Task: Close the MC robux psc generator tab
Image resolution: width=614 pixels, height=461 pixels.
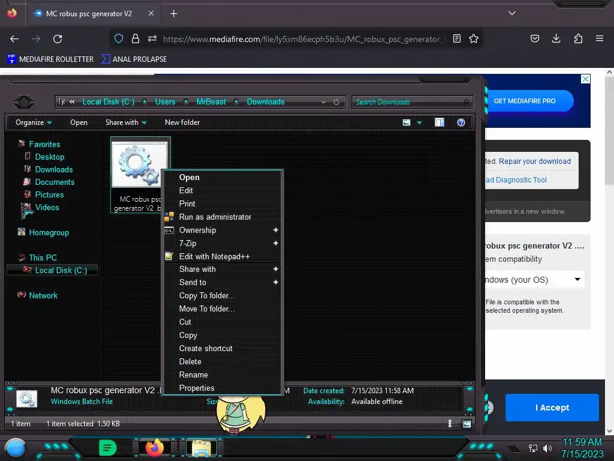Action: (151, 13)
